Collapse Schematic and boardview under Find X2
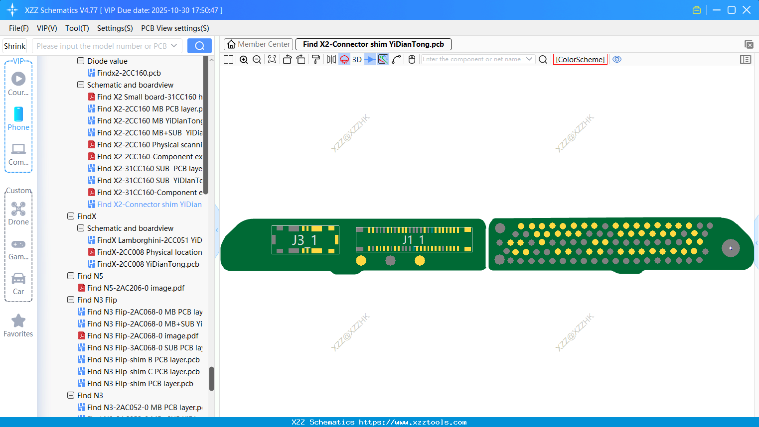This screenshot has height=427, width=759. click(81, 85)
